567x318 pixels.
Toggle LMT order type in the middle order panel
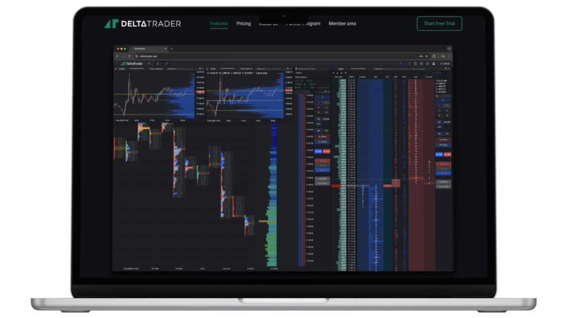(x=318, y=119)
